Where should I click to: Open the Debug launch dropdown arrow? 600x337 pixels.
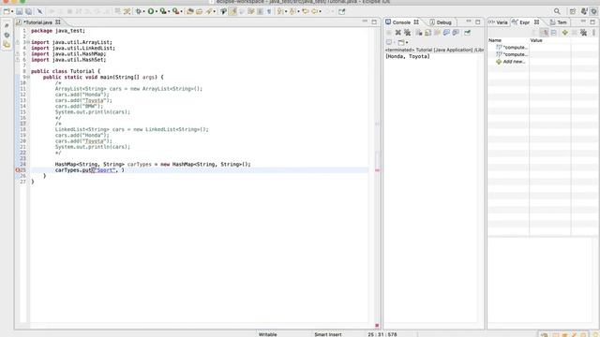tap(143, 12)
